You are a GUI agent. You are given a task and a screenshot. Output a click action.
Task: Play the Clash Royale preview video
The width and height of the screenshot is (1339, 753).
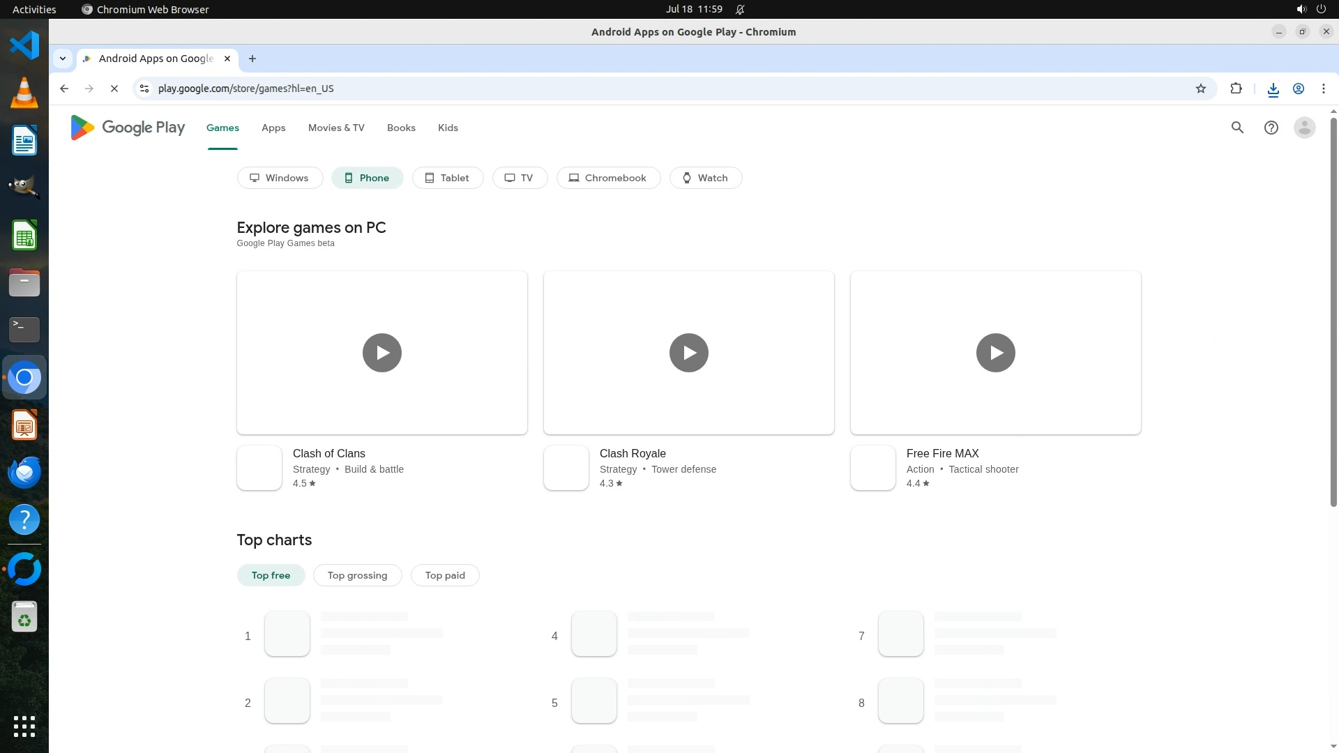[x=688, y=353]
